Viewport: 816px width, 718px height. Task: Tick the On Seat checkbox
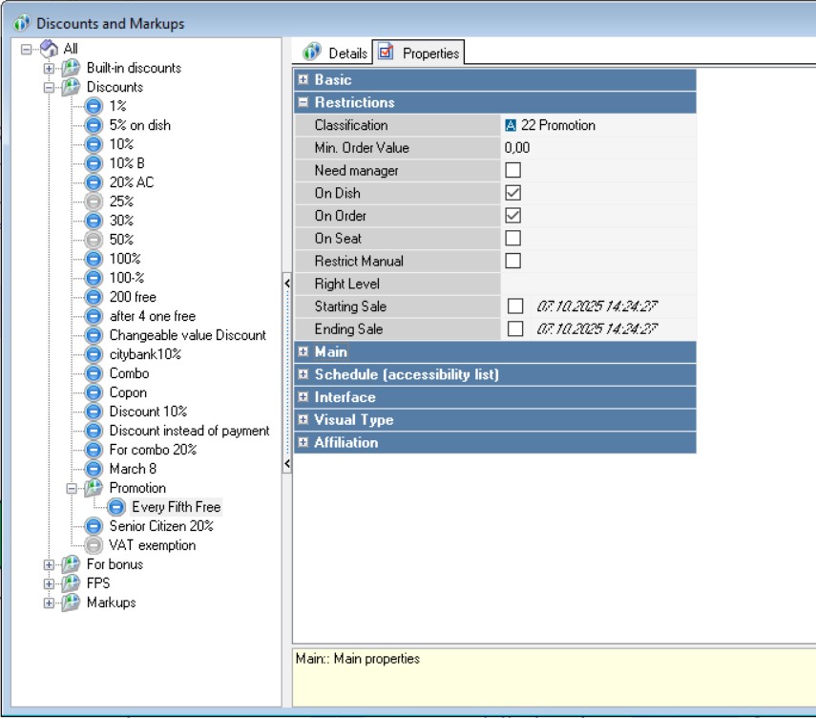tap(513, 239)
